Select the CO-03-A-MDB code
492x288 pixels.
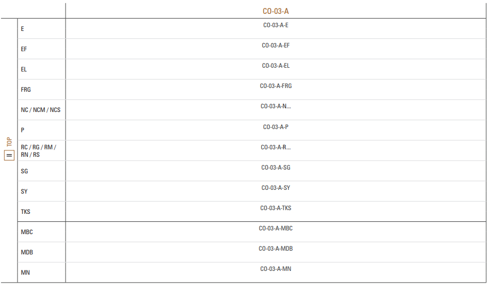tap(276, 249)
